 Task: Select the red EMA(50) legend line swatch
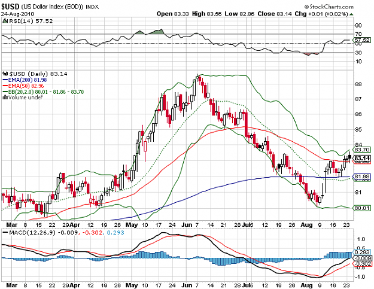tap(5, 86)
